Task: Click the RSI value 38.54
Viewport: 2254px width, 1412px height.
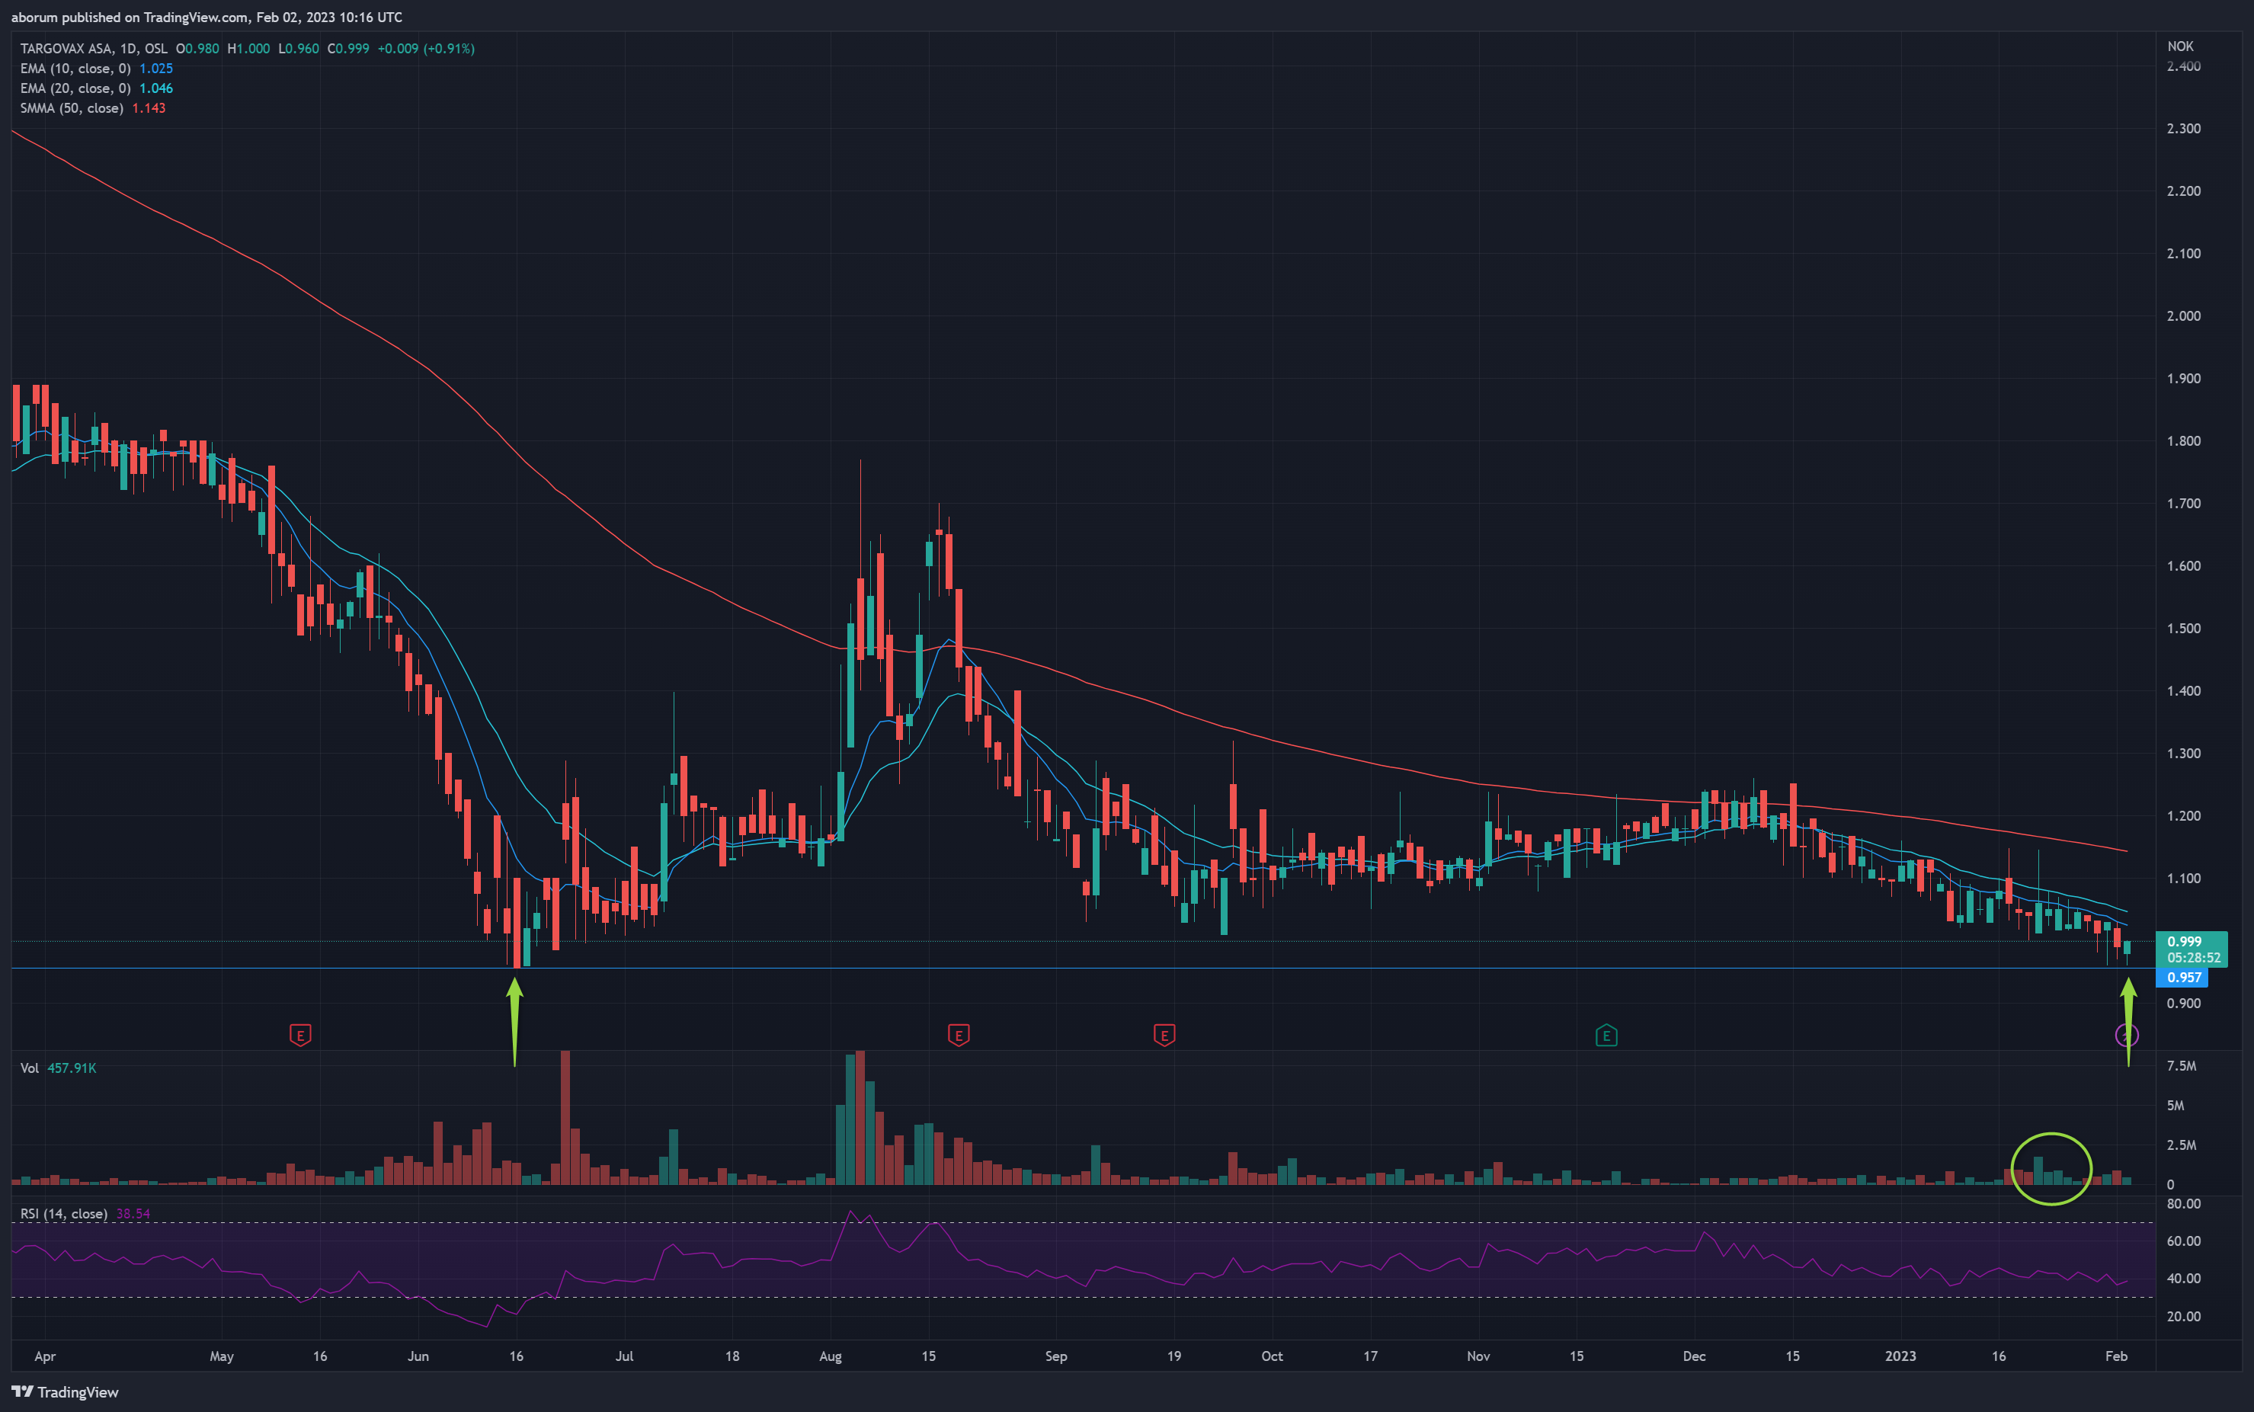Action: pyautogui.click(x=133, y=1213)
